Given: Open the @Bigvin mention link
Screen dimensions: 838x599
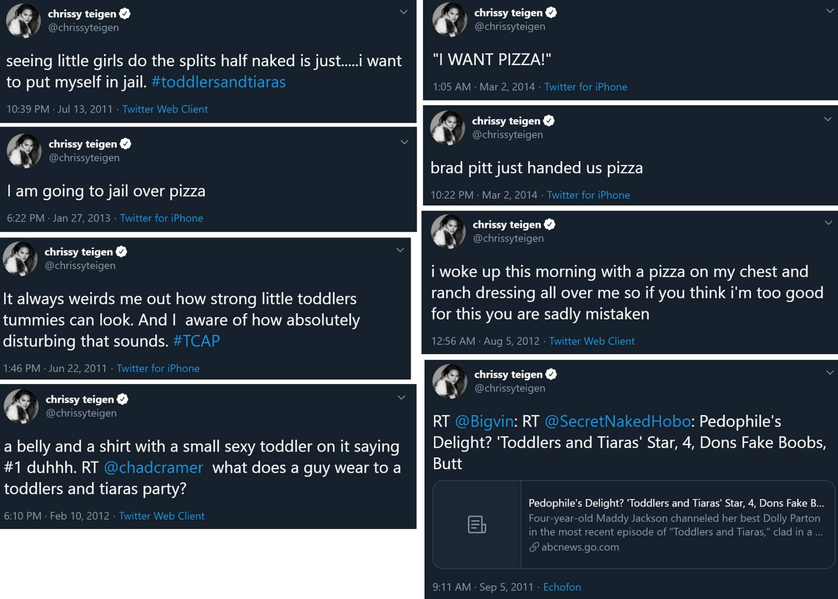Looking at the screenshot, I should [x=484, y=421].
